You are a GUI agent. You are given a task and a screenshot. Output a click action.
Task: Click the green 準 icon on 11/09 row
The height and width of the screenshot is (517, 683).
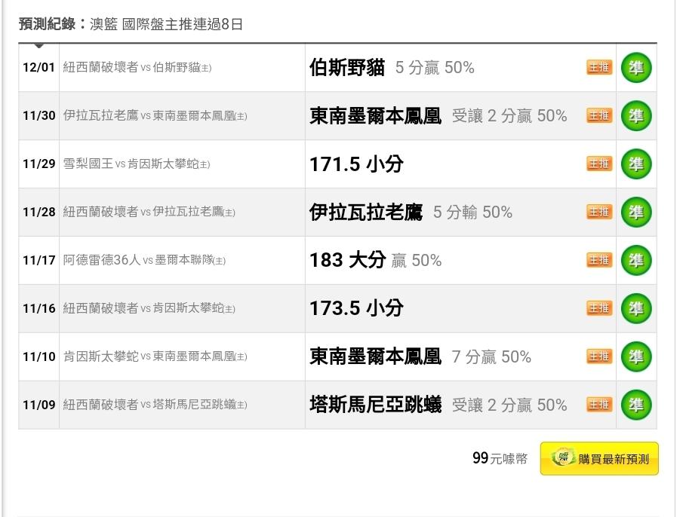pos(636,405)
